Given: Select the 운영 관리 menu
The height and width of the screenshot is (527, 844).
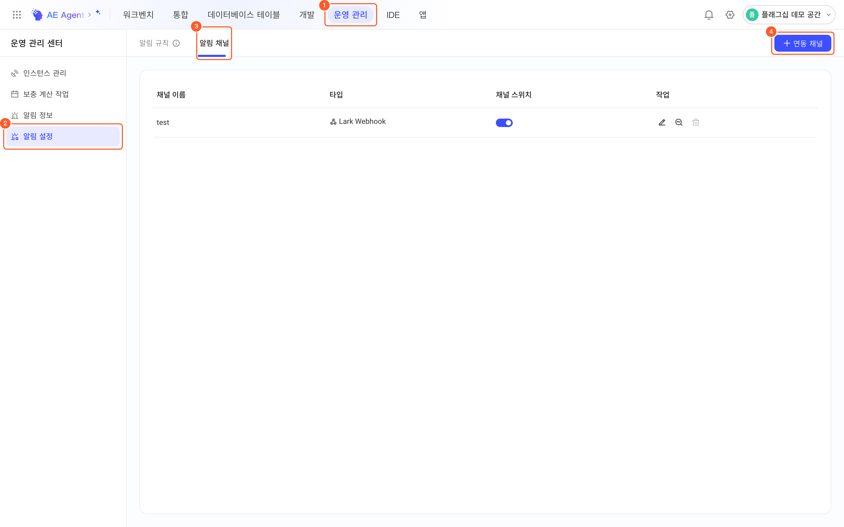Looking at the screenshot, I should (350, 15).
